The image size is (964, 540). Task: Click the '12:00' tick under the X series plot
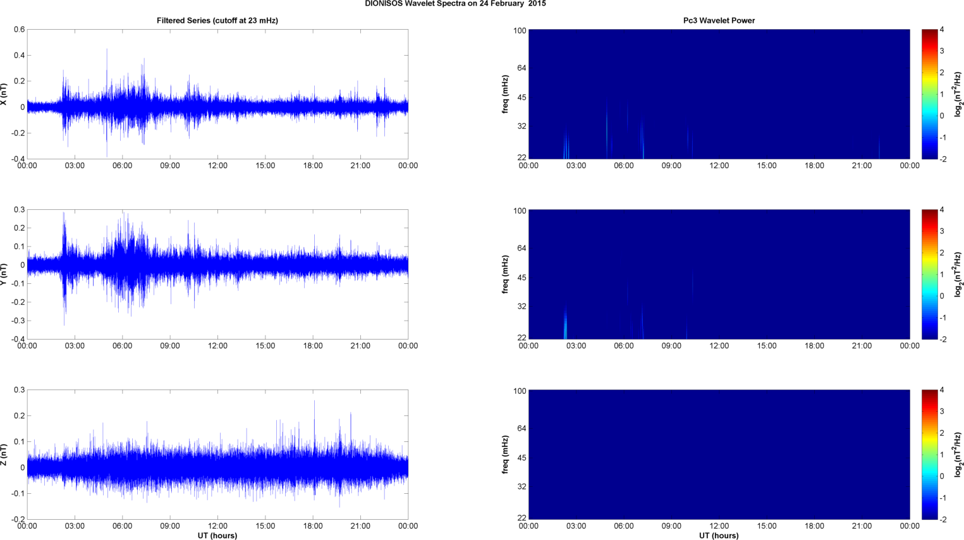[x=217, y=166]
